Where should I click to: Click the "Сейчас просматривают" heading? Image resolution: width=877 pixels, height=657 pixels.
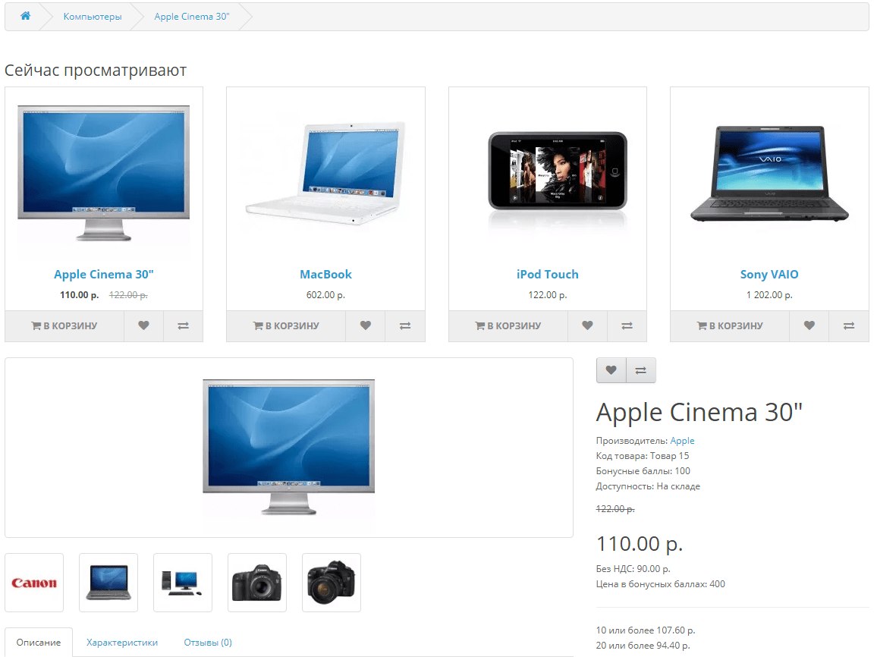[x=96, y=71]
